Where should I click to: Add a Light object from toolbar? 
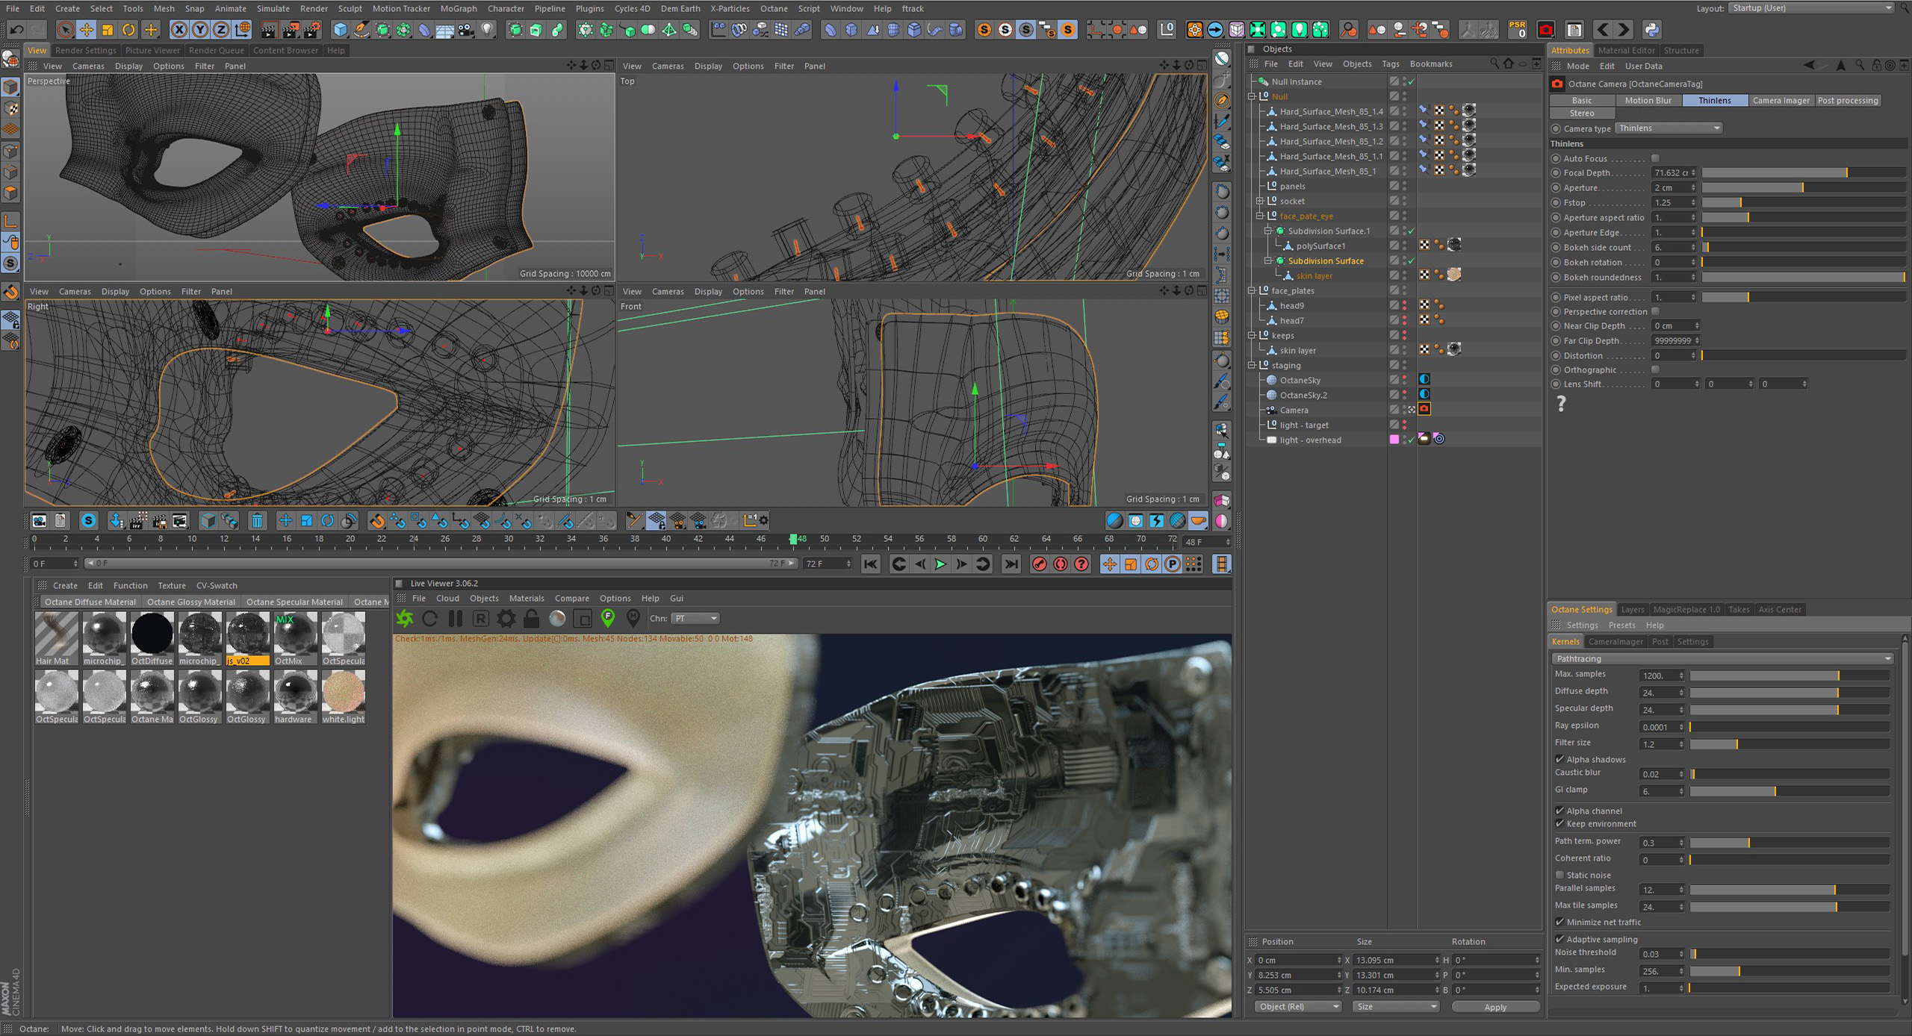point(487,30)
